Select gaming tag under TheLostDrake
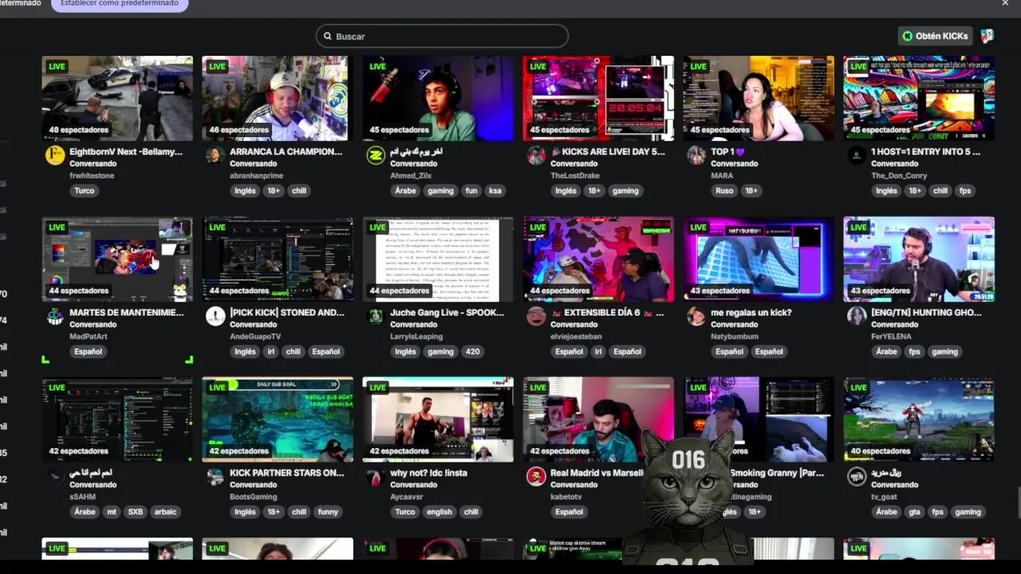Image resolution: width=1021 pixels, height=574 pixels. point(625,191)
